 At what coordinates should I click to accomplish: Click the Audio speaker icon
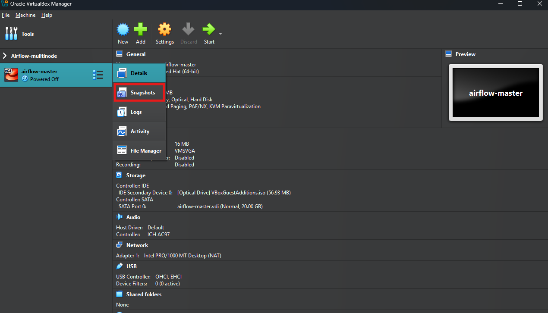click(119, 217)
